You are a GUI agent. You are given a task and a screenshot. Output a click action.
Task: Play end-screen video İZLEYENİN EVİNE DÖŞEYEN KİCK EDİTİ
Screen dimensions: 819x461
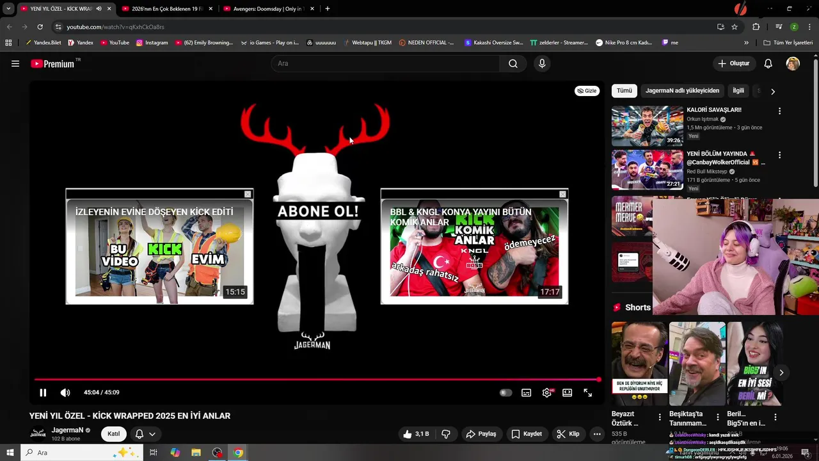pos(159,251)
